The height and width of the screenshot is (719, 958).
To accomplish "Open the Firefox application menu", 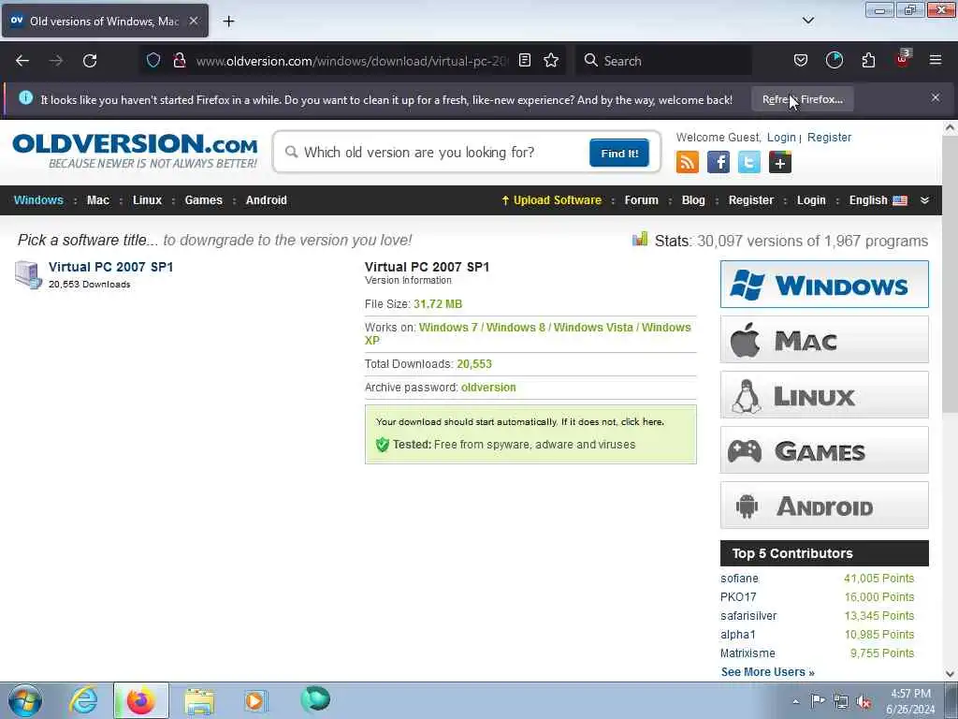I will click(936, 60).
